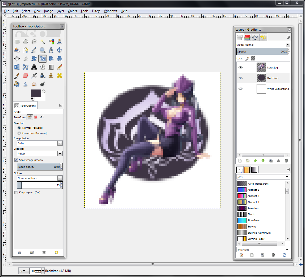Select the Bucket Fill tool
The width and height of the screenshot is (305, 277).
click(x=43, y=67)
